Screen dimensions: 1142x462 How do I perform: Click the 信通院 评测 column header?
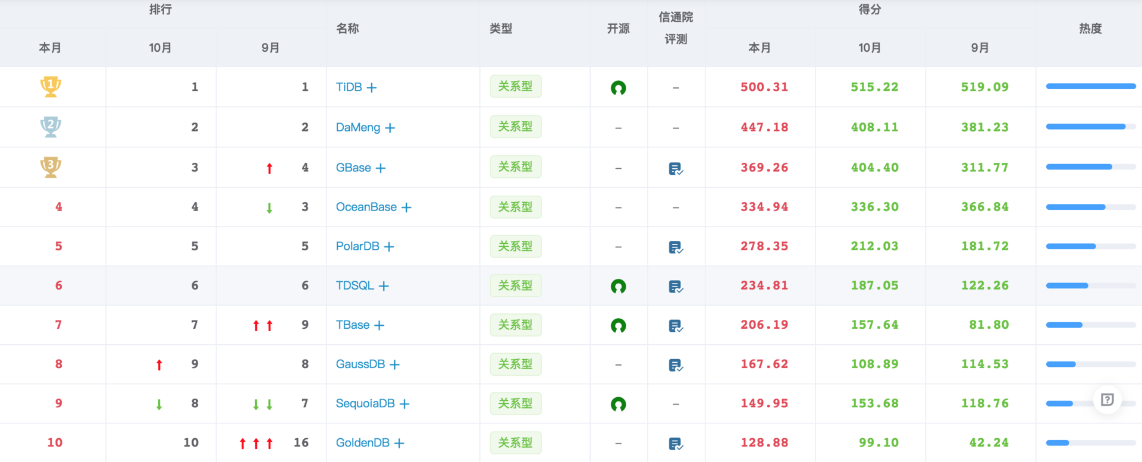point(676,28)
